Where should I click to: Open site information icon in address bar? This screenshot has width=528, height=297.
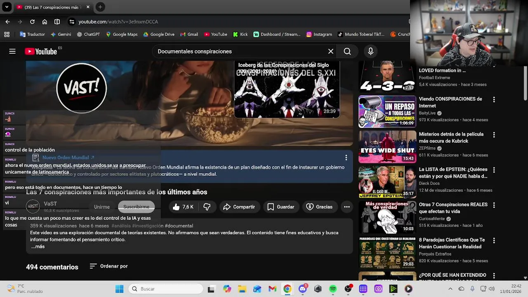pos(72,22)
